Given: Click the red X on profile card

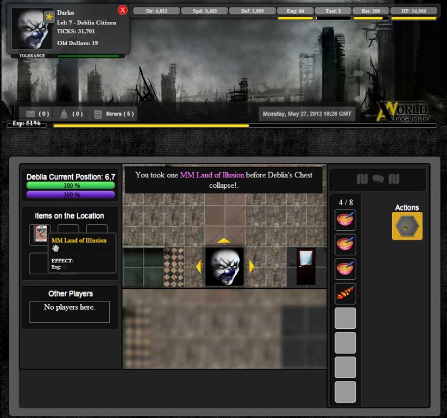Looking at the screenshot, I should click(123, 10).
